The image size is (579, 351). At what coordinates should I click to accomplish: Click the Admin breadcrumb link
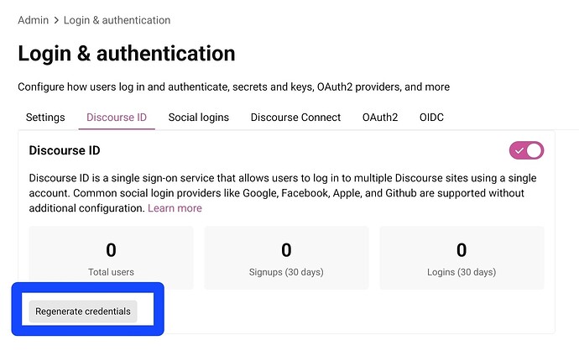coord(34,20)
